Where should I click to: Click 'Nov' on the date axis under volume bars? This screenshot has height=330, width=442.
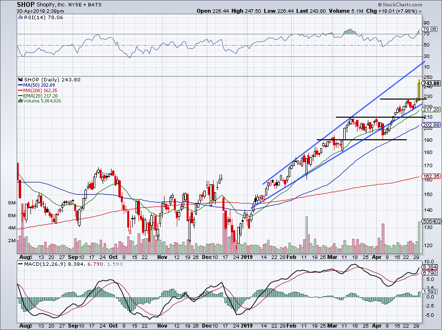coord(162,257)
